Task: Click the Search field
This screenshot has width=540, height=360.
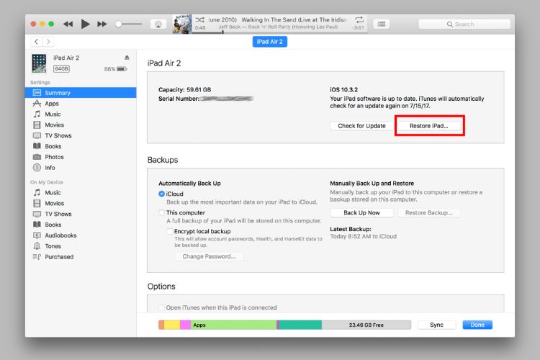Action: 464,24
